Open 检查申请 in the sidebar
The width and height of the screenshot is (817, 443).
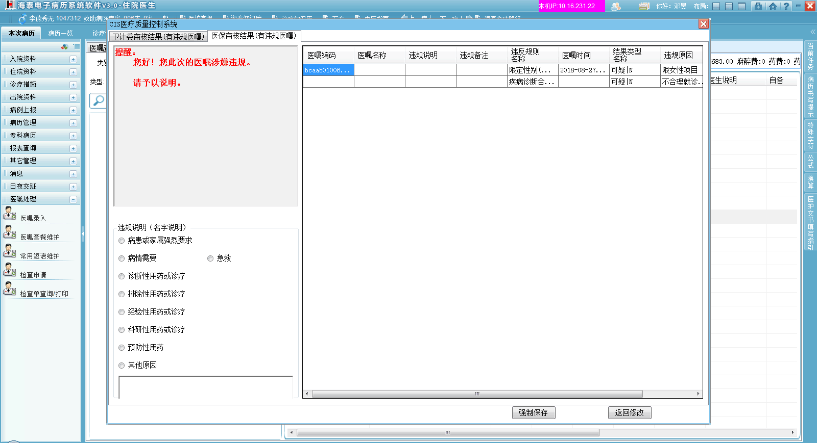coord(33,275)
